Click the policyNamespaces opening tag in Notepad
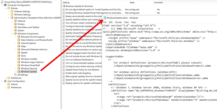The height and width of the screenshot is (109, 217). [x=118, y=35]
